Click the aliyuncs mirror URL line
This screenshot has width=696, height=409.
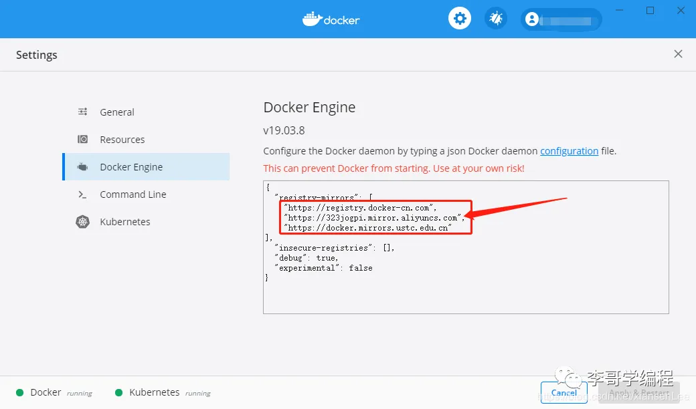click(x=374, y=218)
